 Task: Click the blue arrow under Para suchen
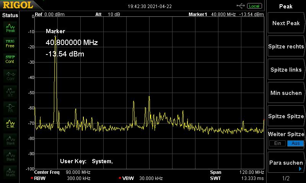coord(300,169)
